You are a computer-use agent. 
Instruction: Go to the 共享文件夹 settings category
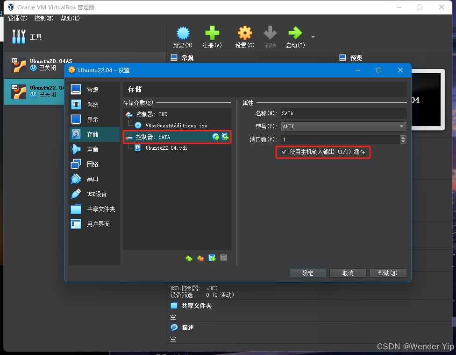point(94,209)
